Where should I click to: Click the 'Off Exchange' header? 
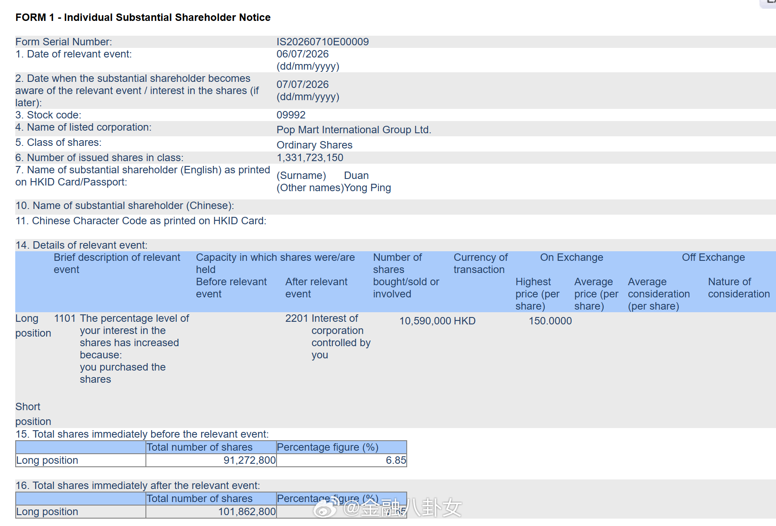coord(713,257)
